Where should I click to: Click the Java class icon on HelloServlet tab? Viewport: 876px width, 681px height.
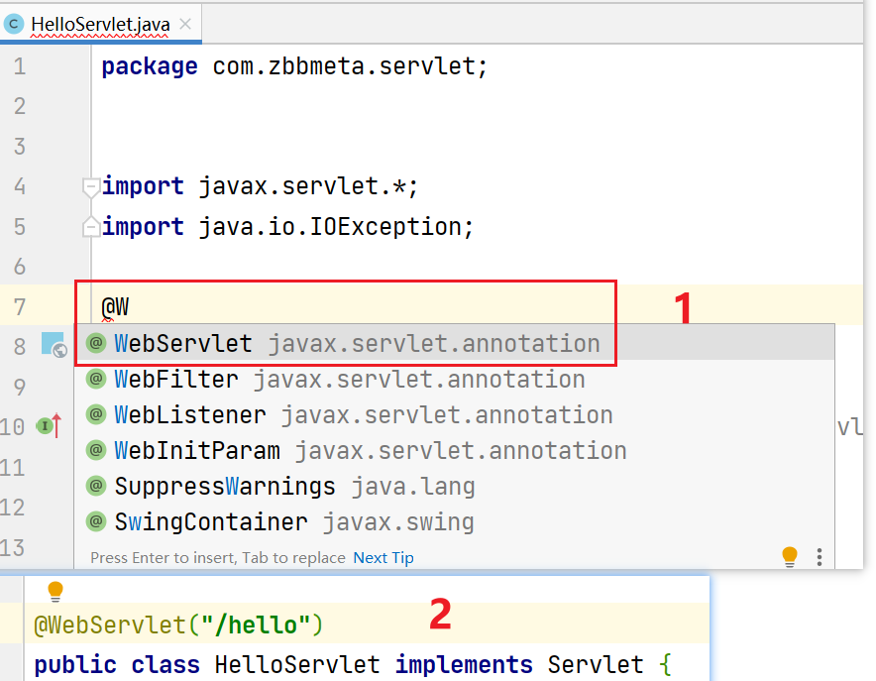15,23
